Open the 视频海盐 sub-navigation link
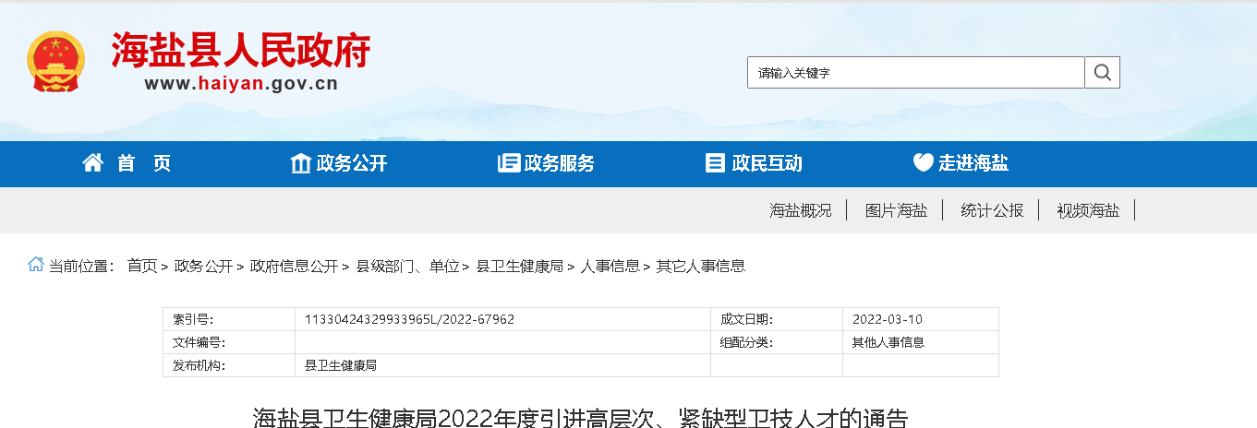Image resolution: width=1257 pixels, height=428 pixels. click(x=1088, y=210)
